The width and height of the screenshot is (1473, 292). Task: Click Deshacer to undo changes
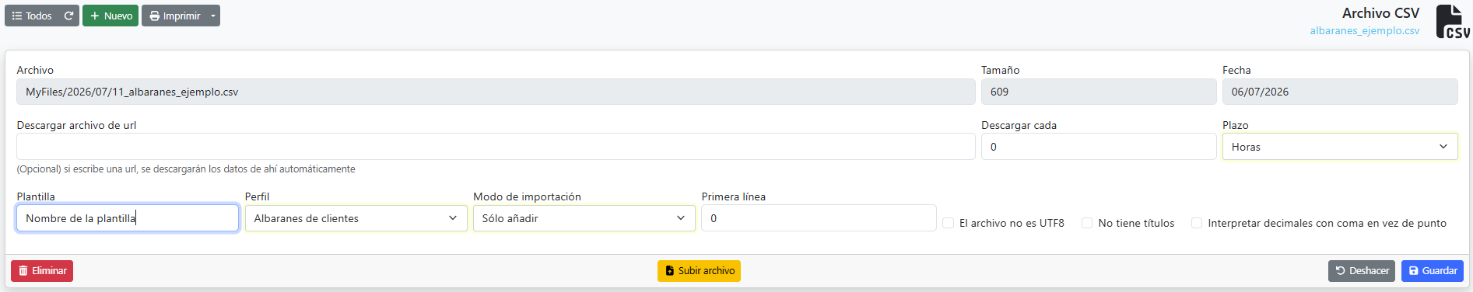(1361, 271)
